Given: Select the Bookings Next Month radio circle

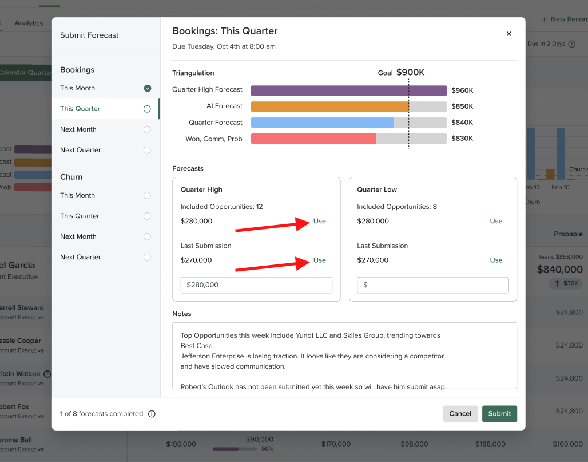Looking at the screenshot, I should point(147,129).
